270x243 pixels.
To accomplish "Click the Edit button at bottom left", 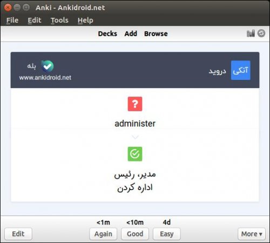I will (x=18, y=234).
